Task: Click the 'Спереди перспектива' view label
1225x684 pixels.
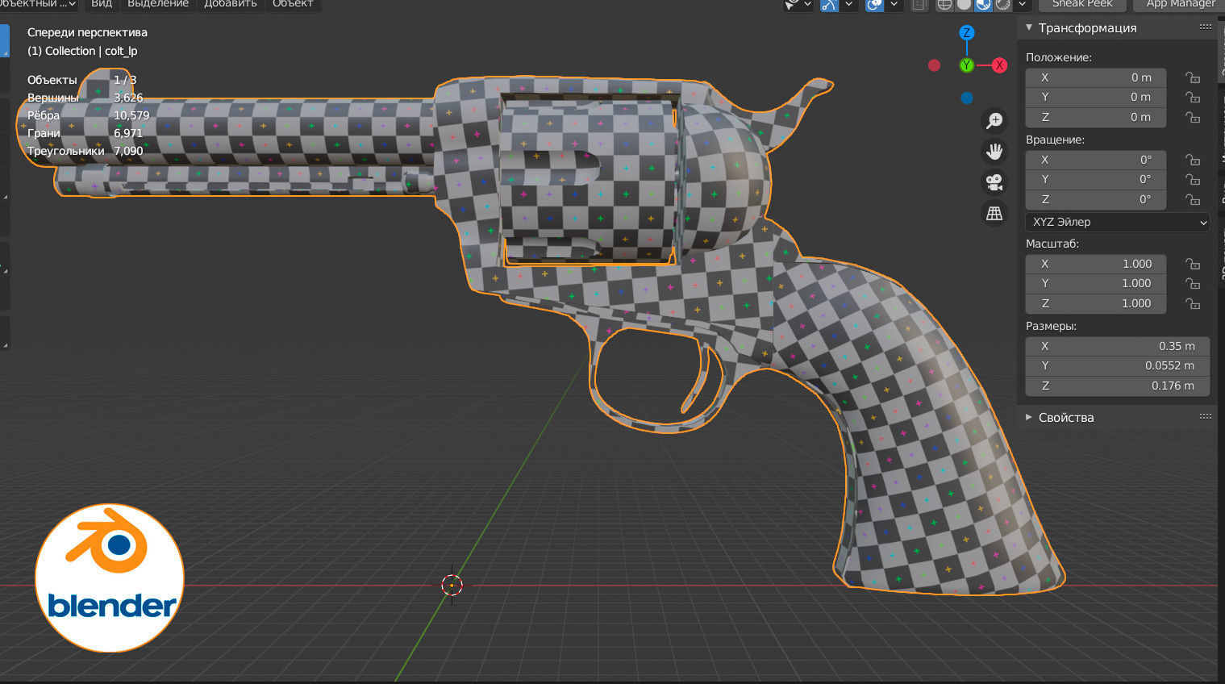Action: pos(87,32)
